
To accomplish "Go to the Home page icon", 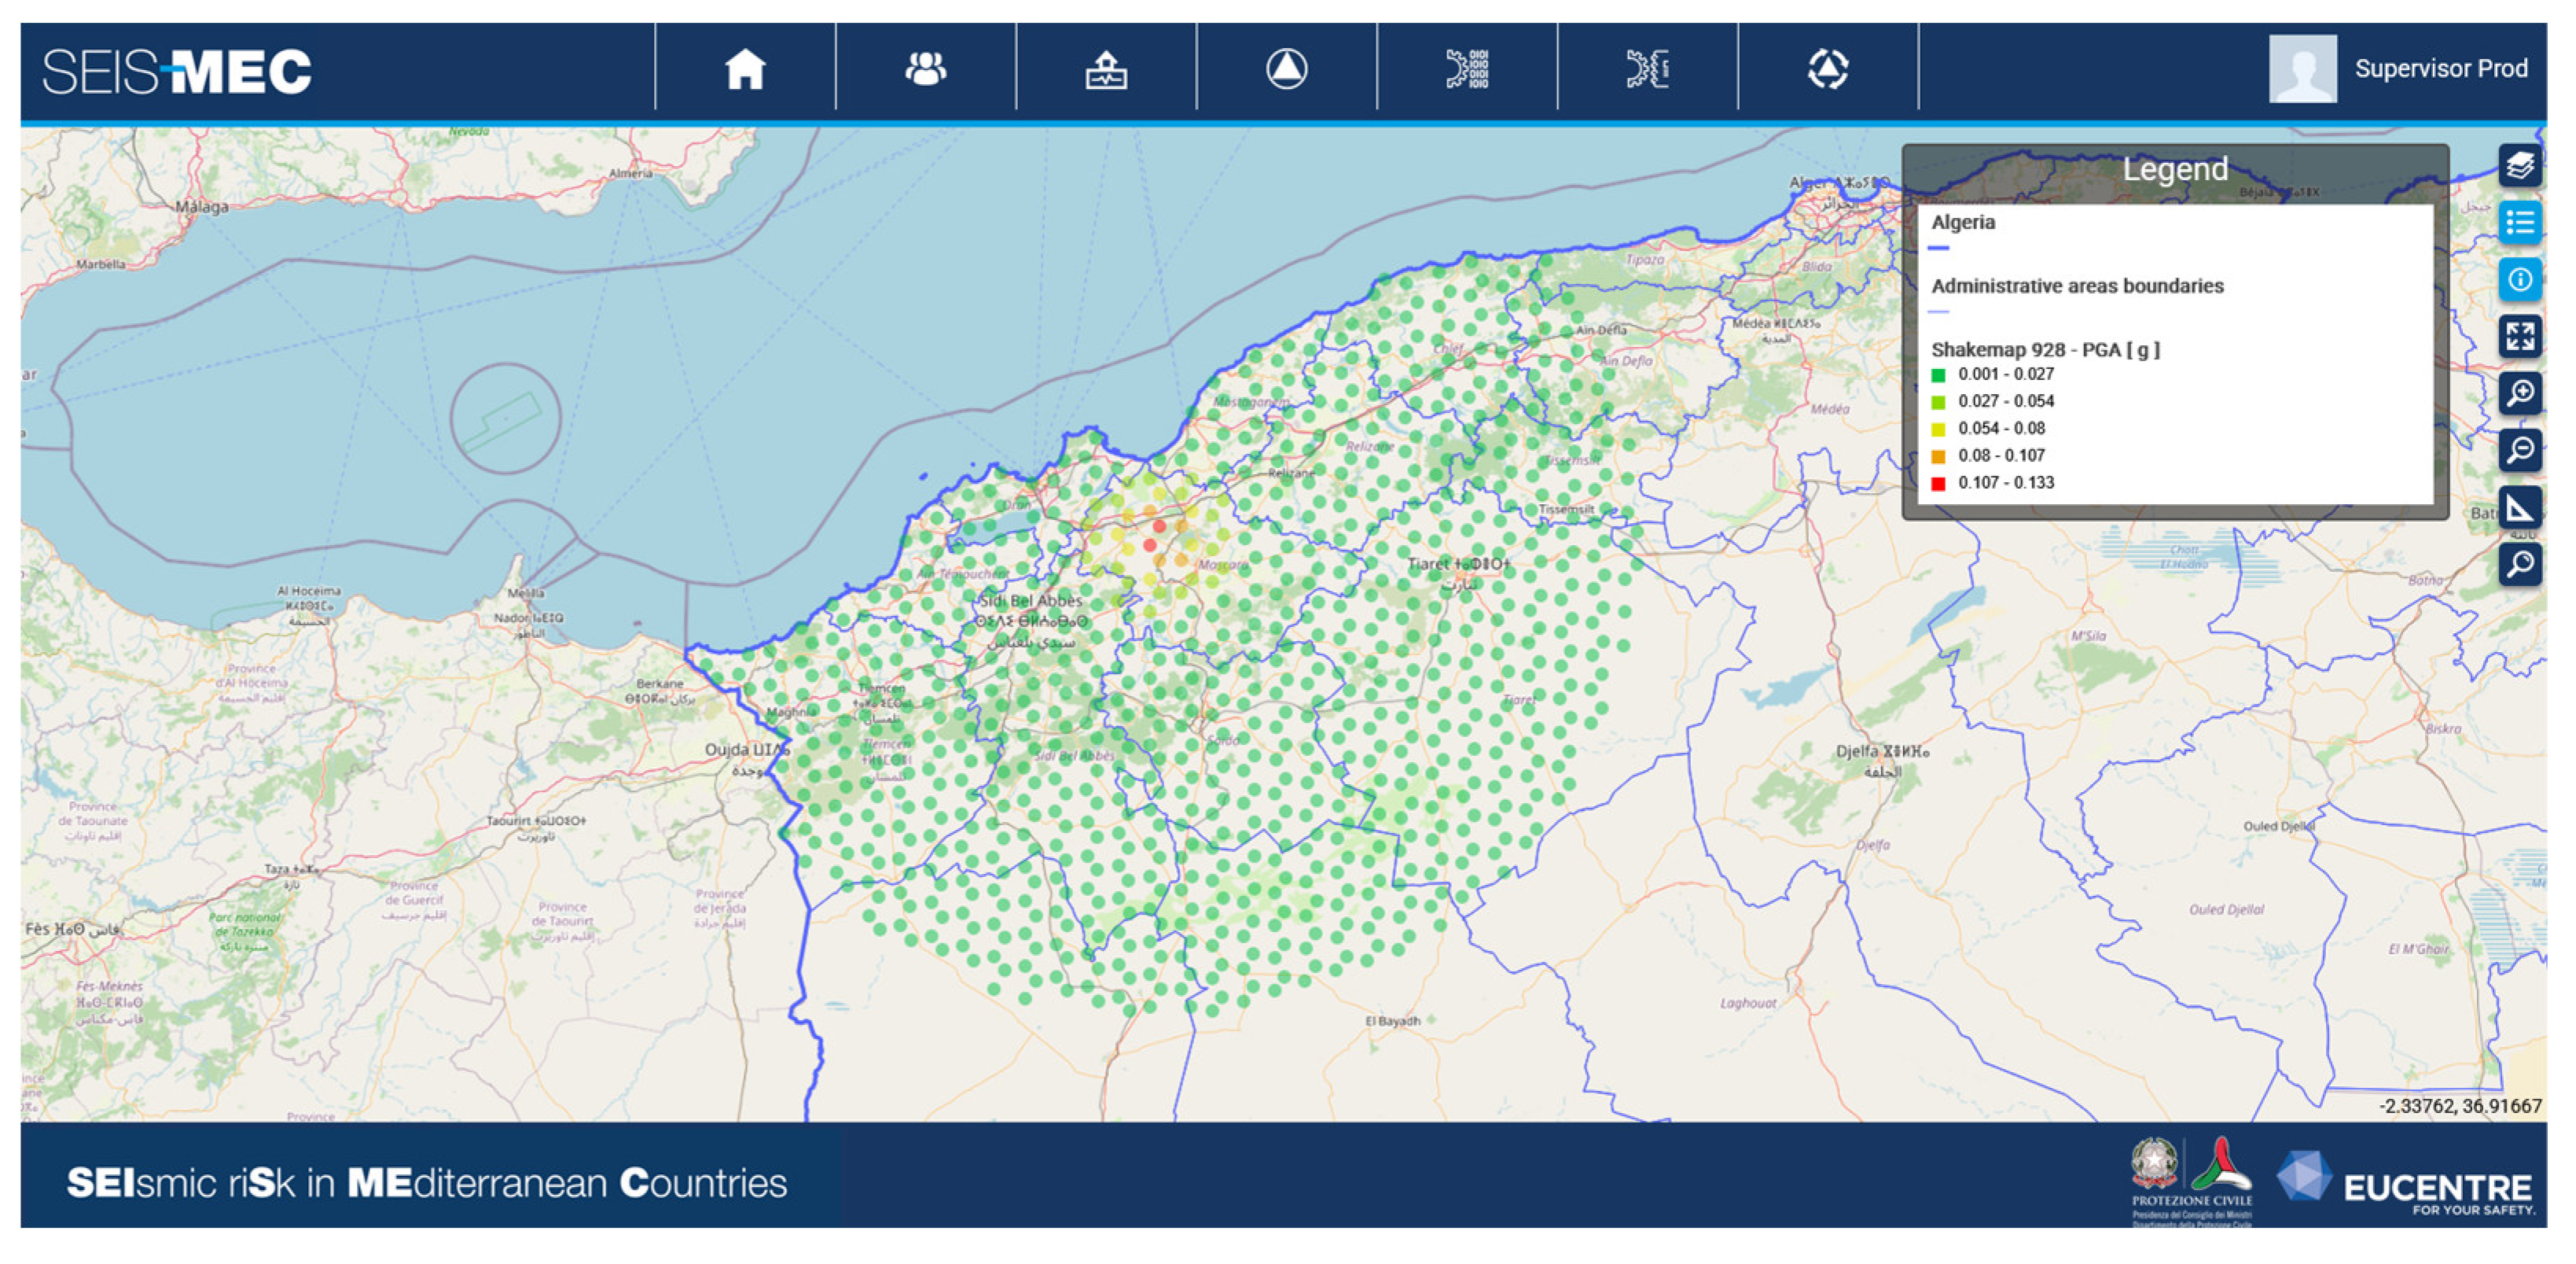I will [745, 69].
